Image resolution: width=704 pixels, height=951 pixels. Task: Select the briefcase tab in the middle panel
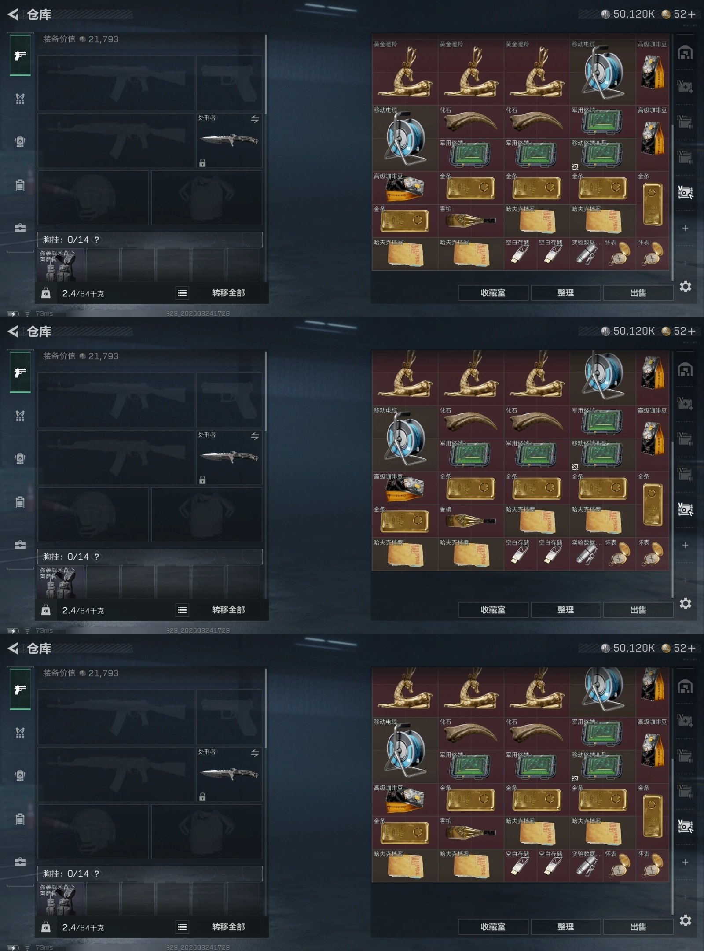point(20,545)
